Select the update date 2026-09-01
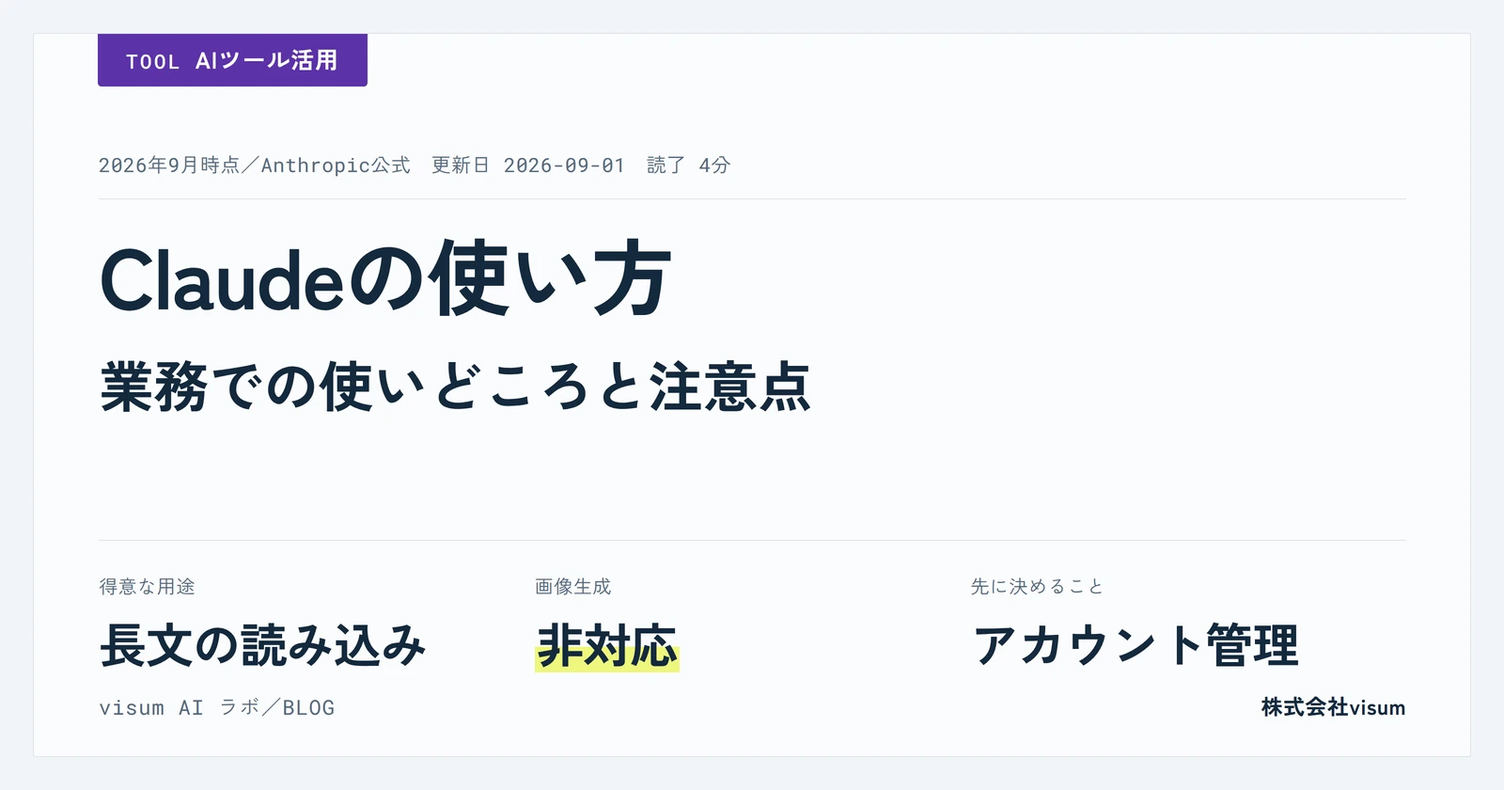 click(x=564, y=166)
